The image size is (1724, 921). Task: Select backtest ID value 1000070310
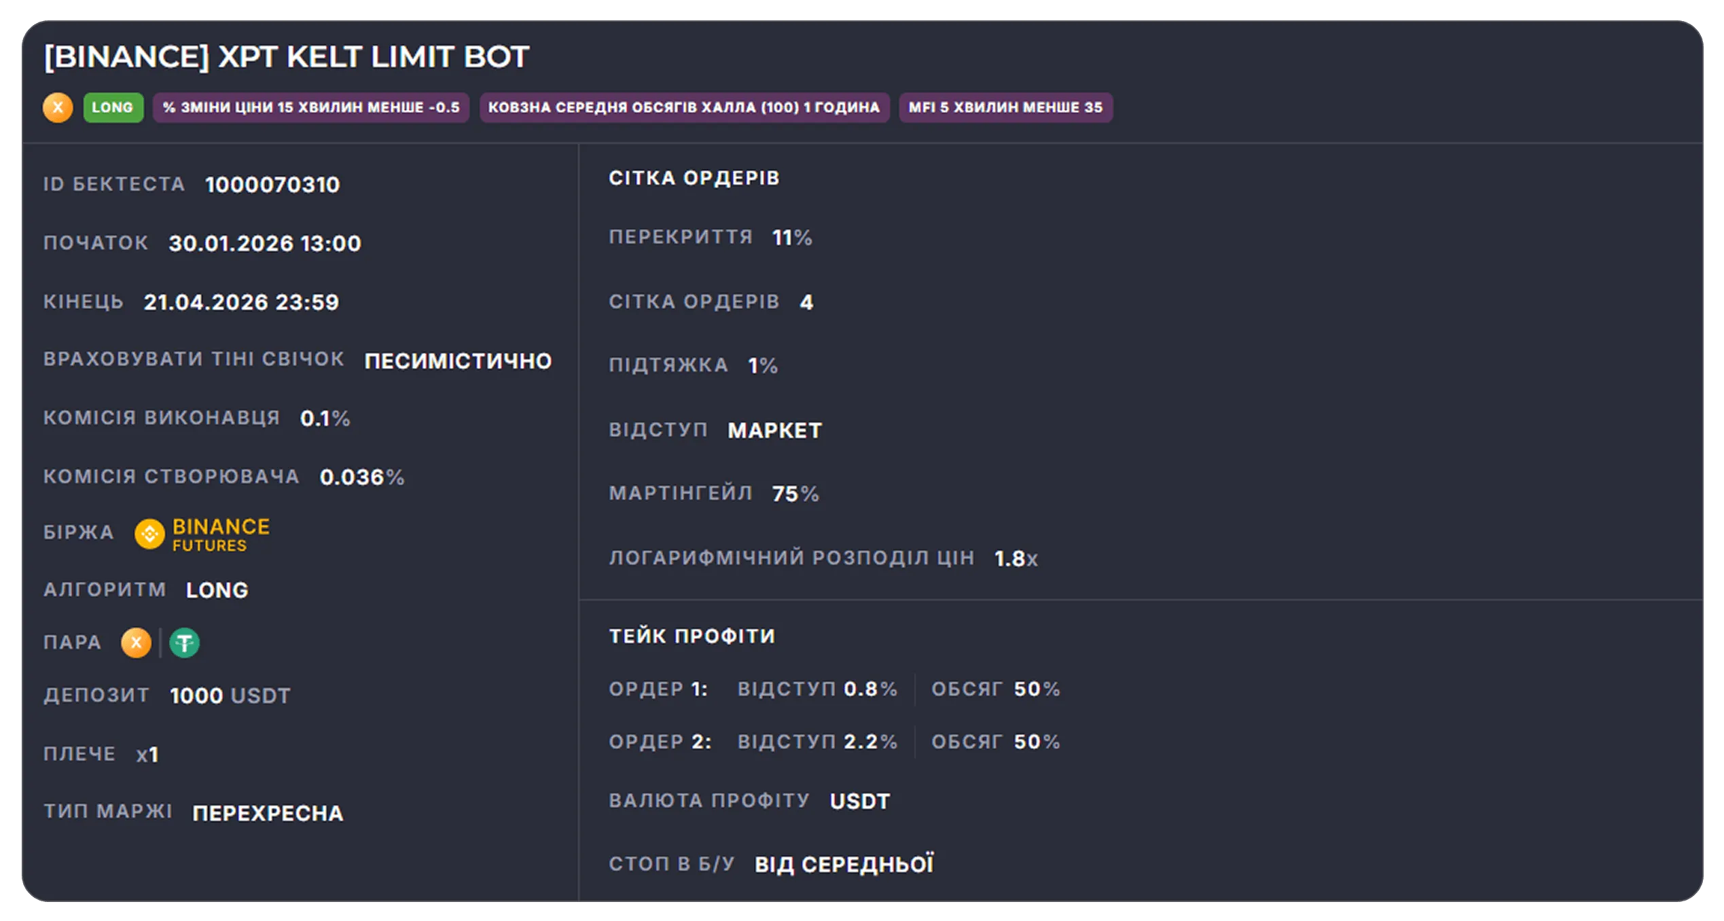[x=272, y=185]
